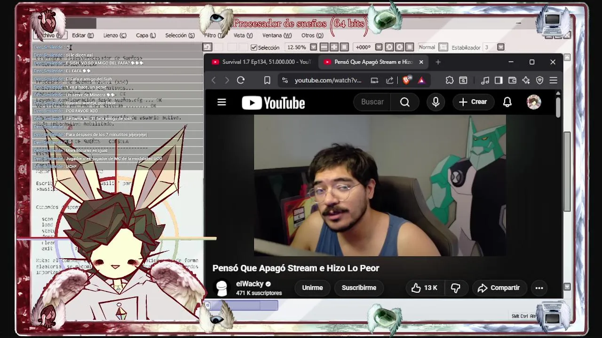602x338 pixels.
Task: Open the Selección (S) menu
Action: [x=180, y=35]
